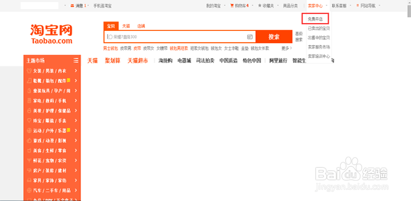The image size is (411, 201).
Task: Open the 中国质造 navigation link
Action: [229, 61]
